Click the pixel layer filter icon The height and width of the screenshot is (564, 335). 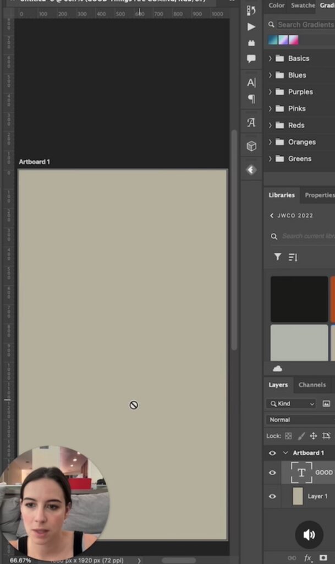(326, 404)
